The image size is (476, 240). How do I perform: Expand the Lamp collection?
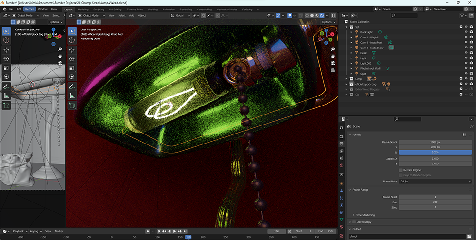coord(346,79)
